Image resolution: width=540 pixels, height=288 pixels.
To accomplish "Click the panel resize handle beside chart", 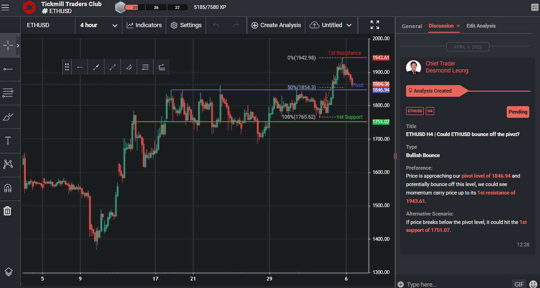I will [395, 156].
